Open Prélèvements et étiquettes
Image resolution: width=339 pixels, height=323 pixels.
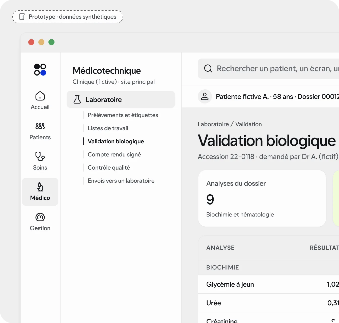pyautogui.click(x=123, y=115)
